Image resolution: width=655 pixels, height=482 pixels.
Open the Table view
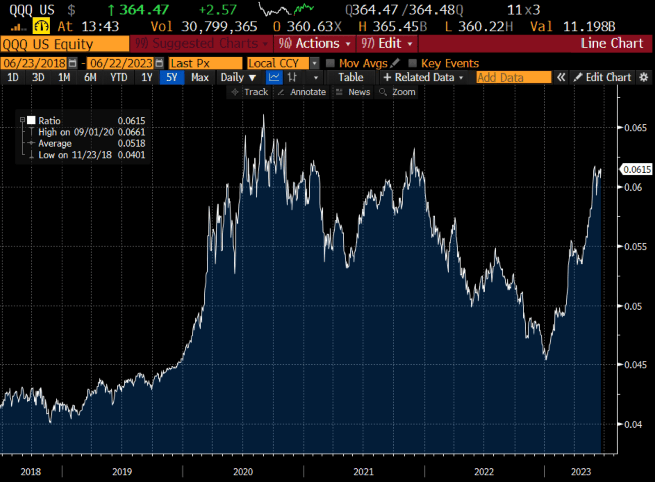pos(351,78)
